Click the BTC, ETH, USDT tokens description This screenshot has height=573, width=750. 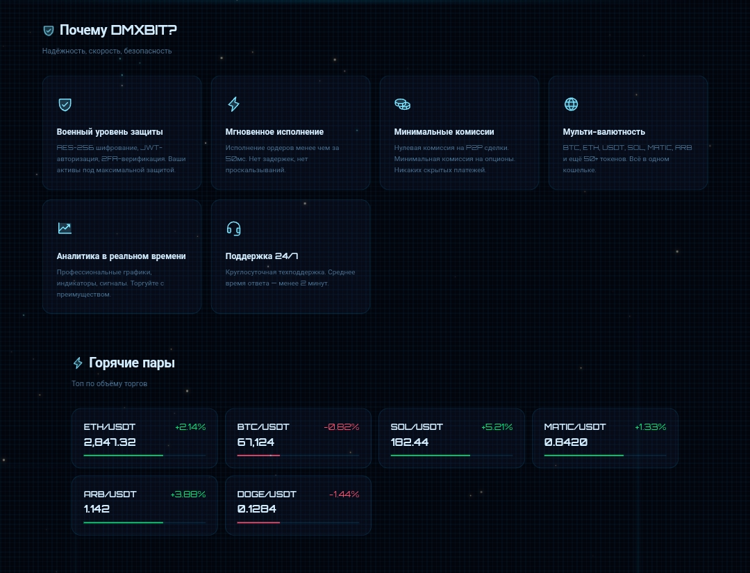(627, 159)
